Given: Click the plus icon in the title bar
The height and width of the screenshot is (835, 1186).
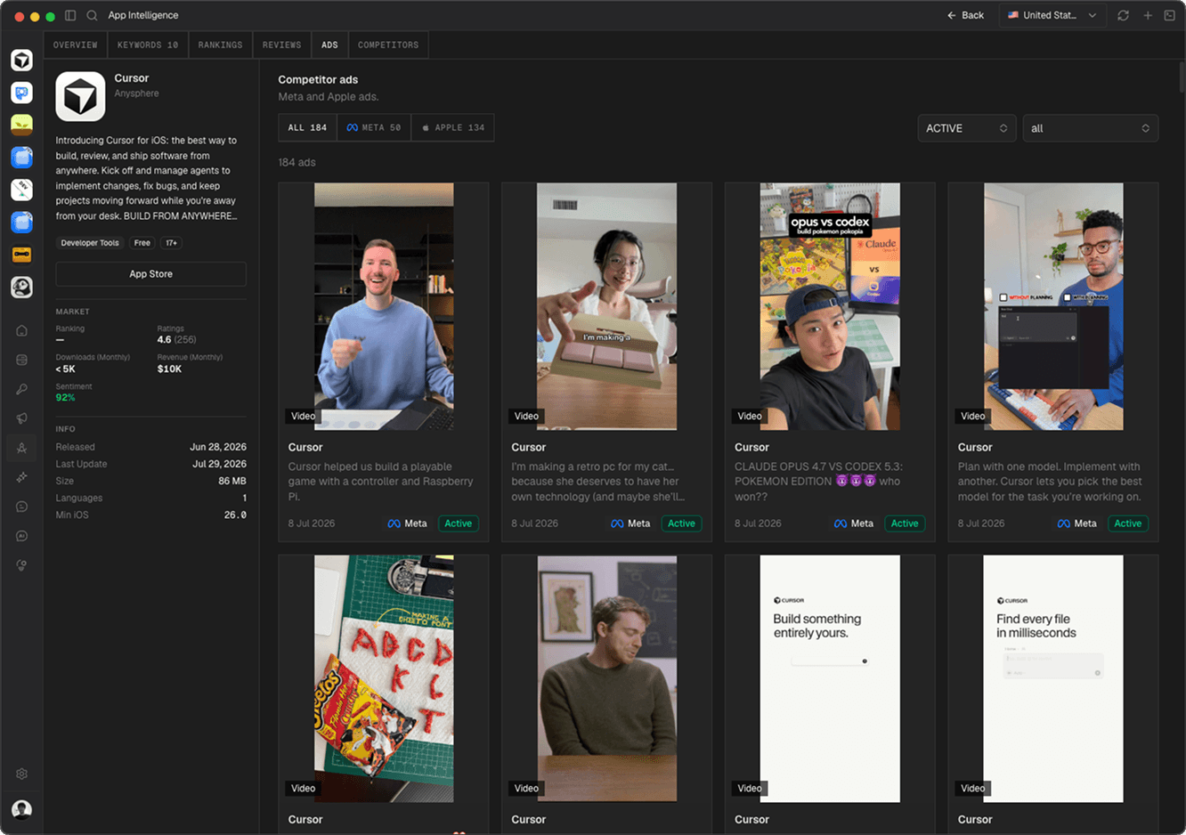Looking at the screenshot, I should [x=1147, y=15].
